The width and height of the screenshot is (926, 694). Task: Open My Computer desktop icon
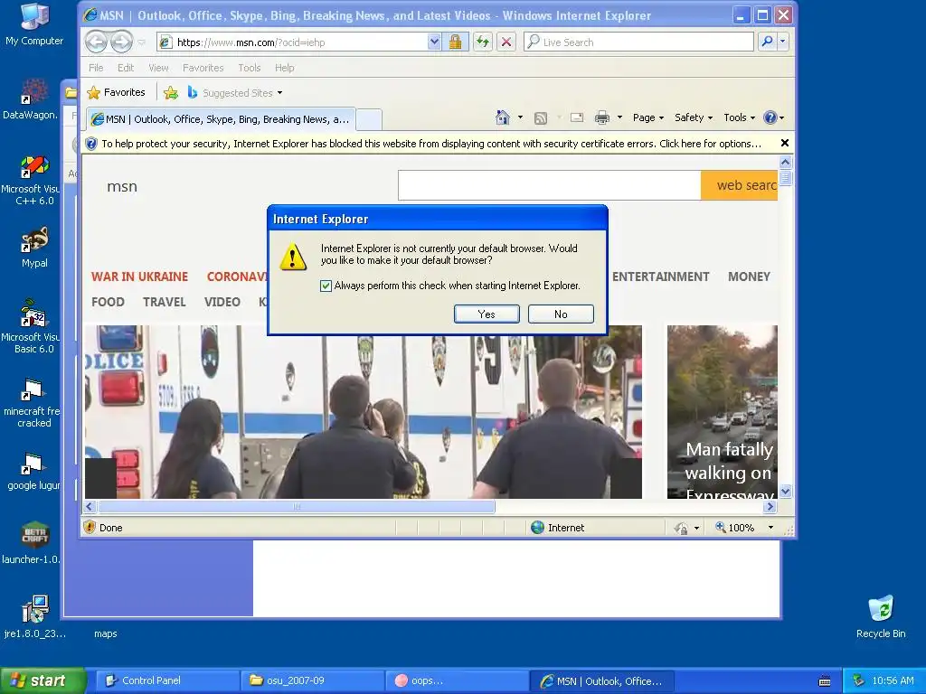point(34,24)
